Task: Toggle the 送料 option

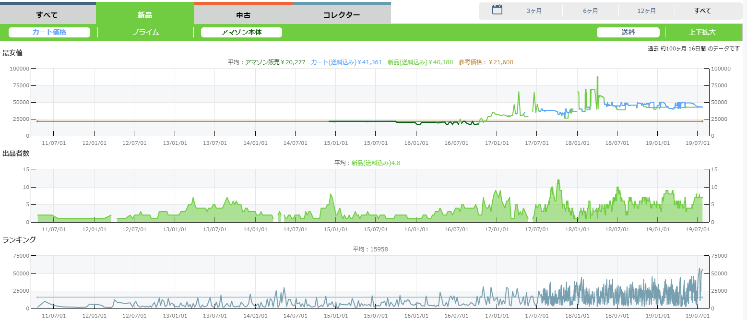Action: pos(628,32)
